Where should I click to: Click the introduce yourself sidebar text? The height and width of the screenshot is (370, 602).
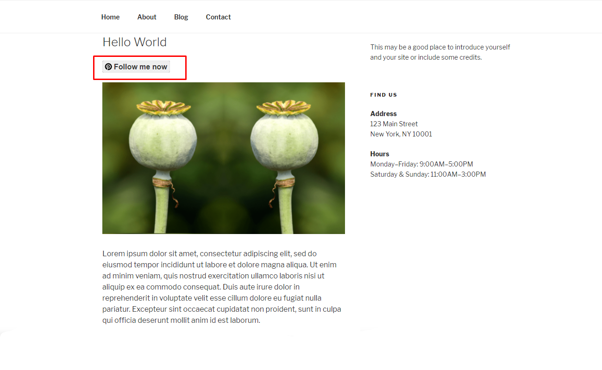click(440, 52)
